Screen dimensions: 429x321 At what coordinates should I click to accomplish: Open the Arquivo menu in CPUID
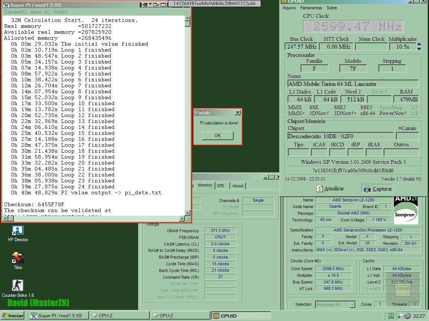click(289, 8)
